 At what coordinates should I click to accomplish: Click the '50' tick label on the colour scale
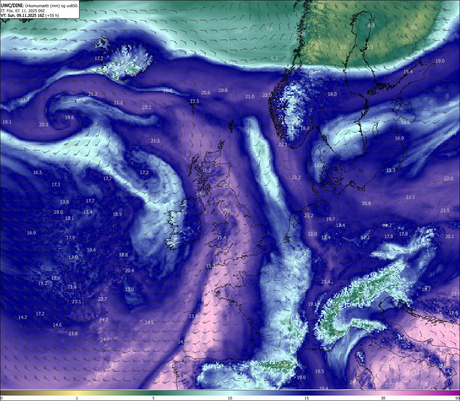coord(457,398)
